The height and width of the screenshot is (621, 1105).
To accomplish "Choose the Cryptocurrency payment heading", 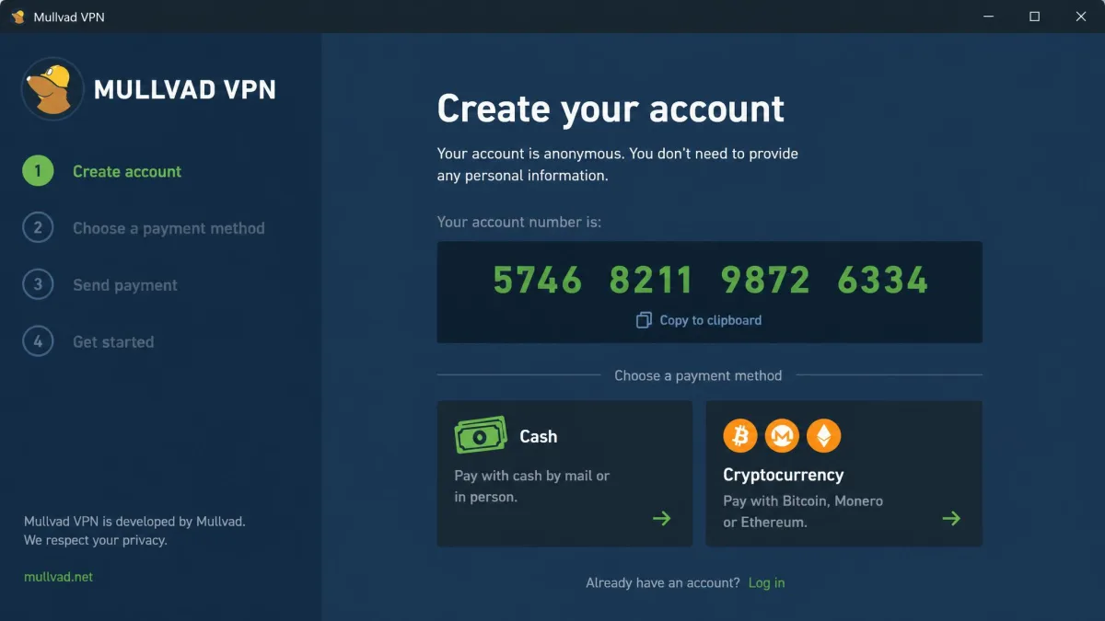I will [x=784, y=475].
